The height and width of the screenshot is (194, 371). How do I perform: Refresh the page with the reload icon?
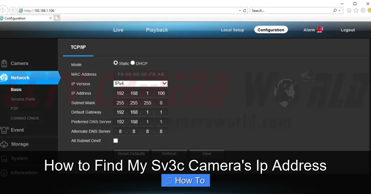click(245, 10)
